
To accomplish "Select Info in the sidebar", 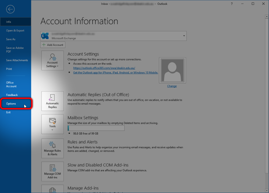I will 16,22.
